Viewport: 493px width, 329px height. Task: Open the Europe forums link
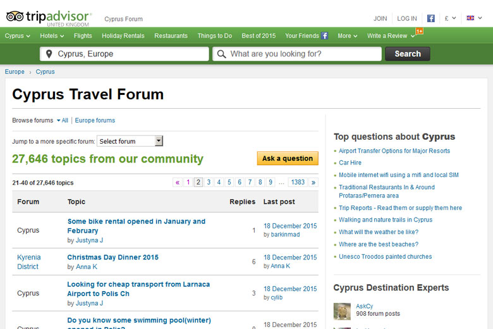95,120
